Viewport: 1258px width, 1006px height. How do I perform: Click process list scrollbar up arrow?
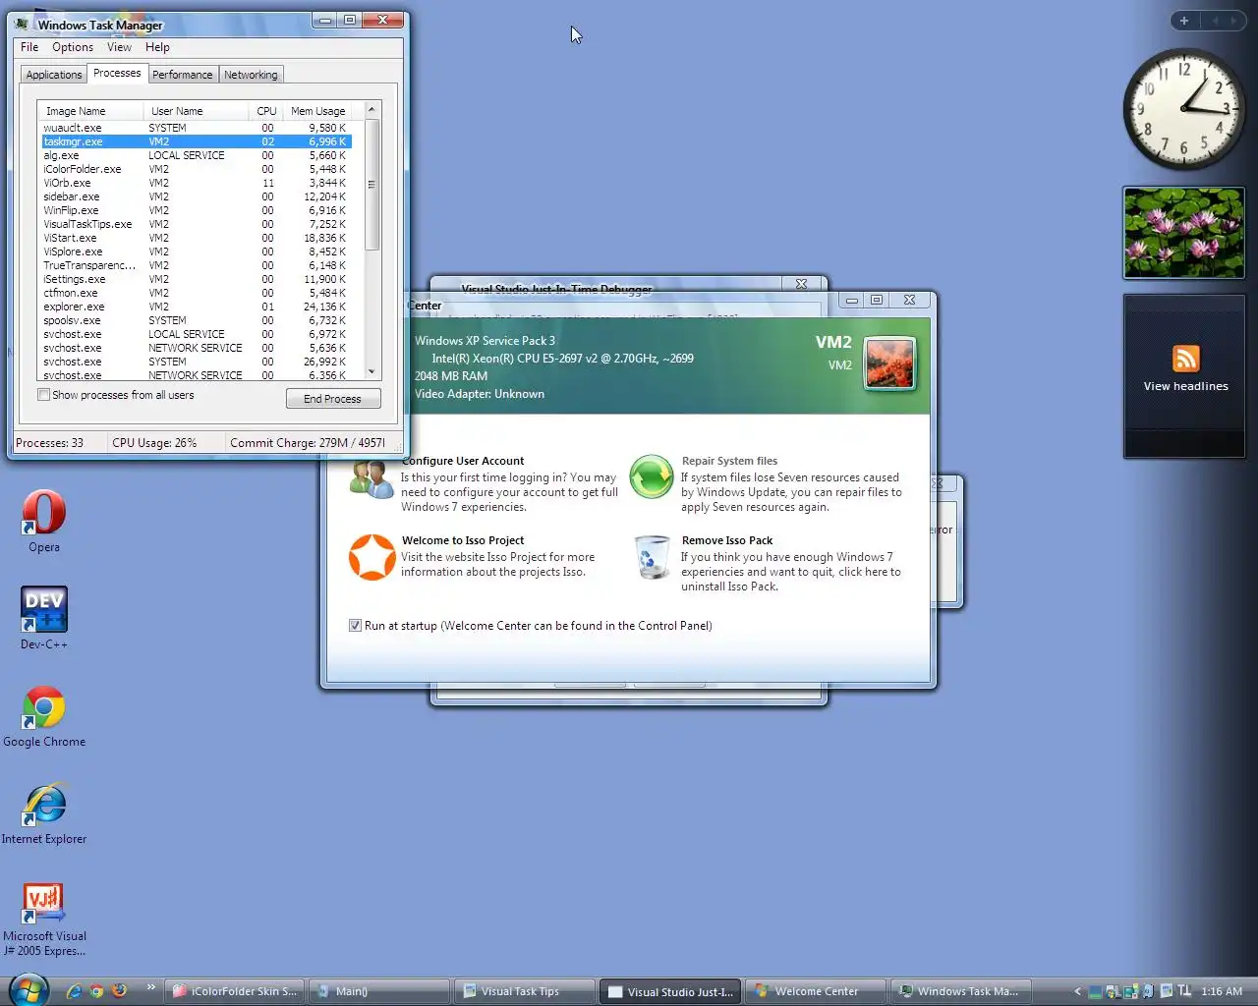[x=372, y=109]
